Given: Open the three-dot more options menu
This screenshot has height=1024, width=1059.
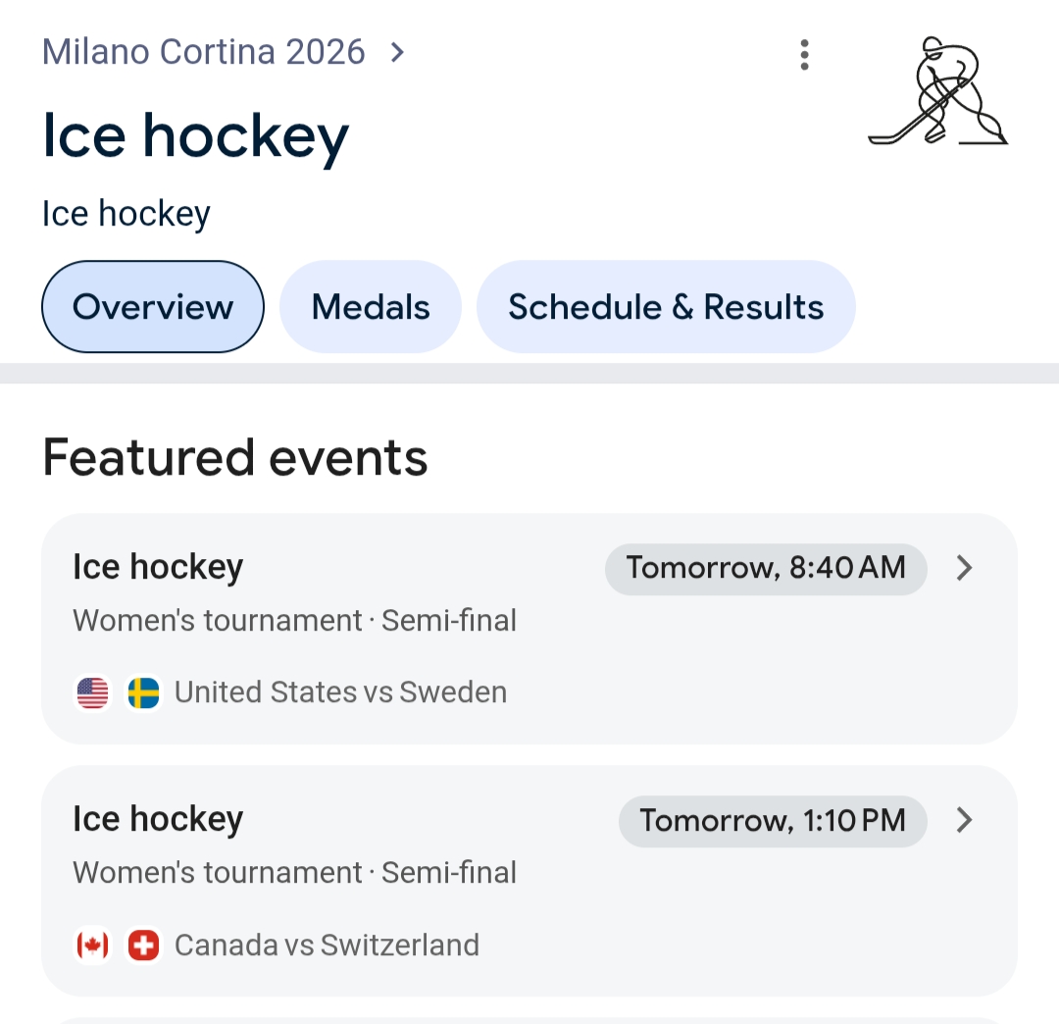Looking at the screenshot, I should tap(804, 55).
